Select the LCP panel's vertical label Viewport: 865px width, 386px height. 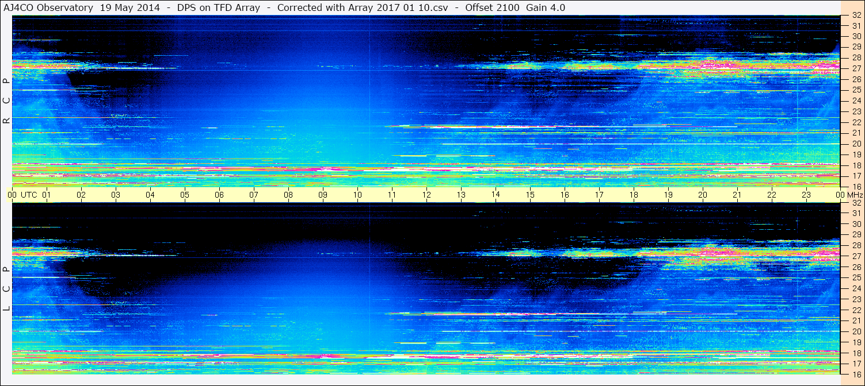[6, 289]
